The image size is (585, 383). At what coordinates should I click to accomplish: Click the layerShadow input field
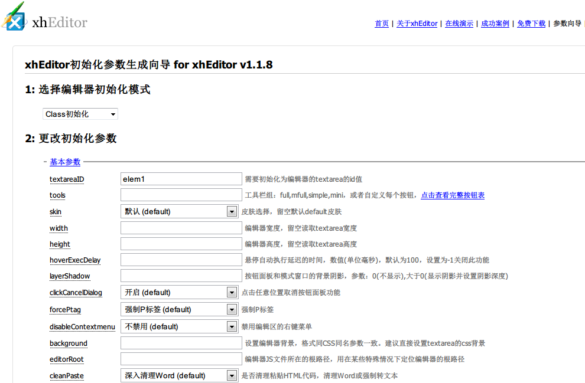point(181,276)
